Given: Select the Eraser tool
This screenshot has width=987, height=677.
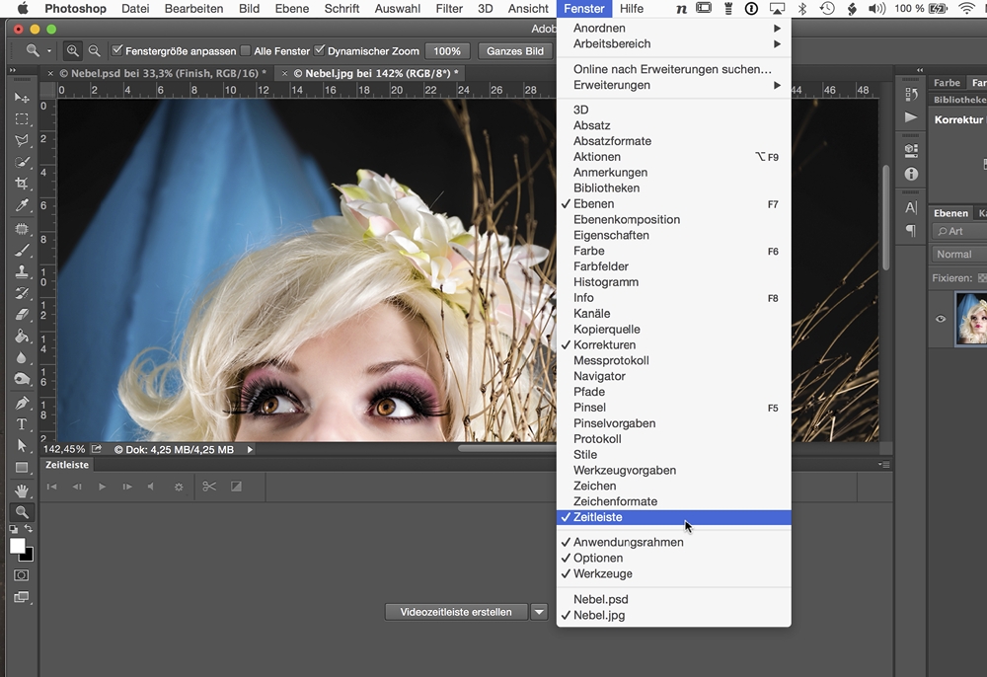Looking at the screenshot, I should 22,315.
